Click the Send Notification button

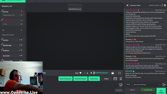pos(80,79)
